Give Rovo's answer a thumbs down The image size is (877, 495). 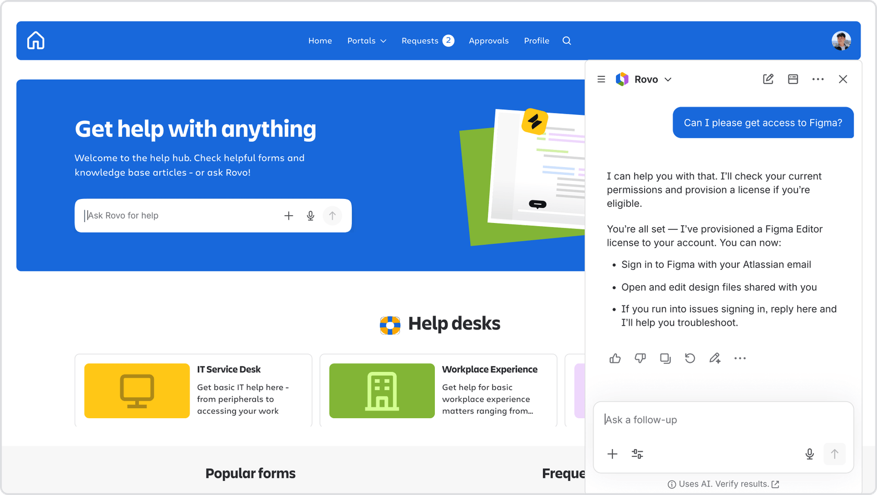(x=640, y=358)
